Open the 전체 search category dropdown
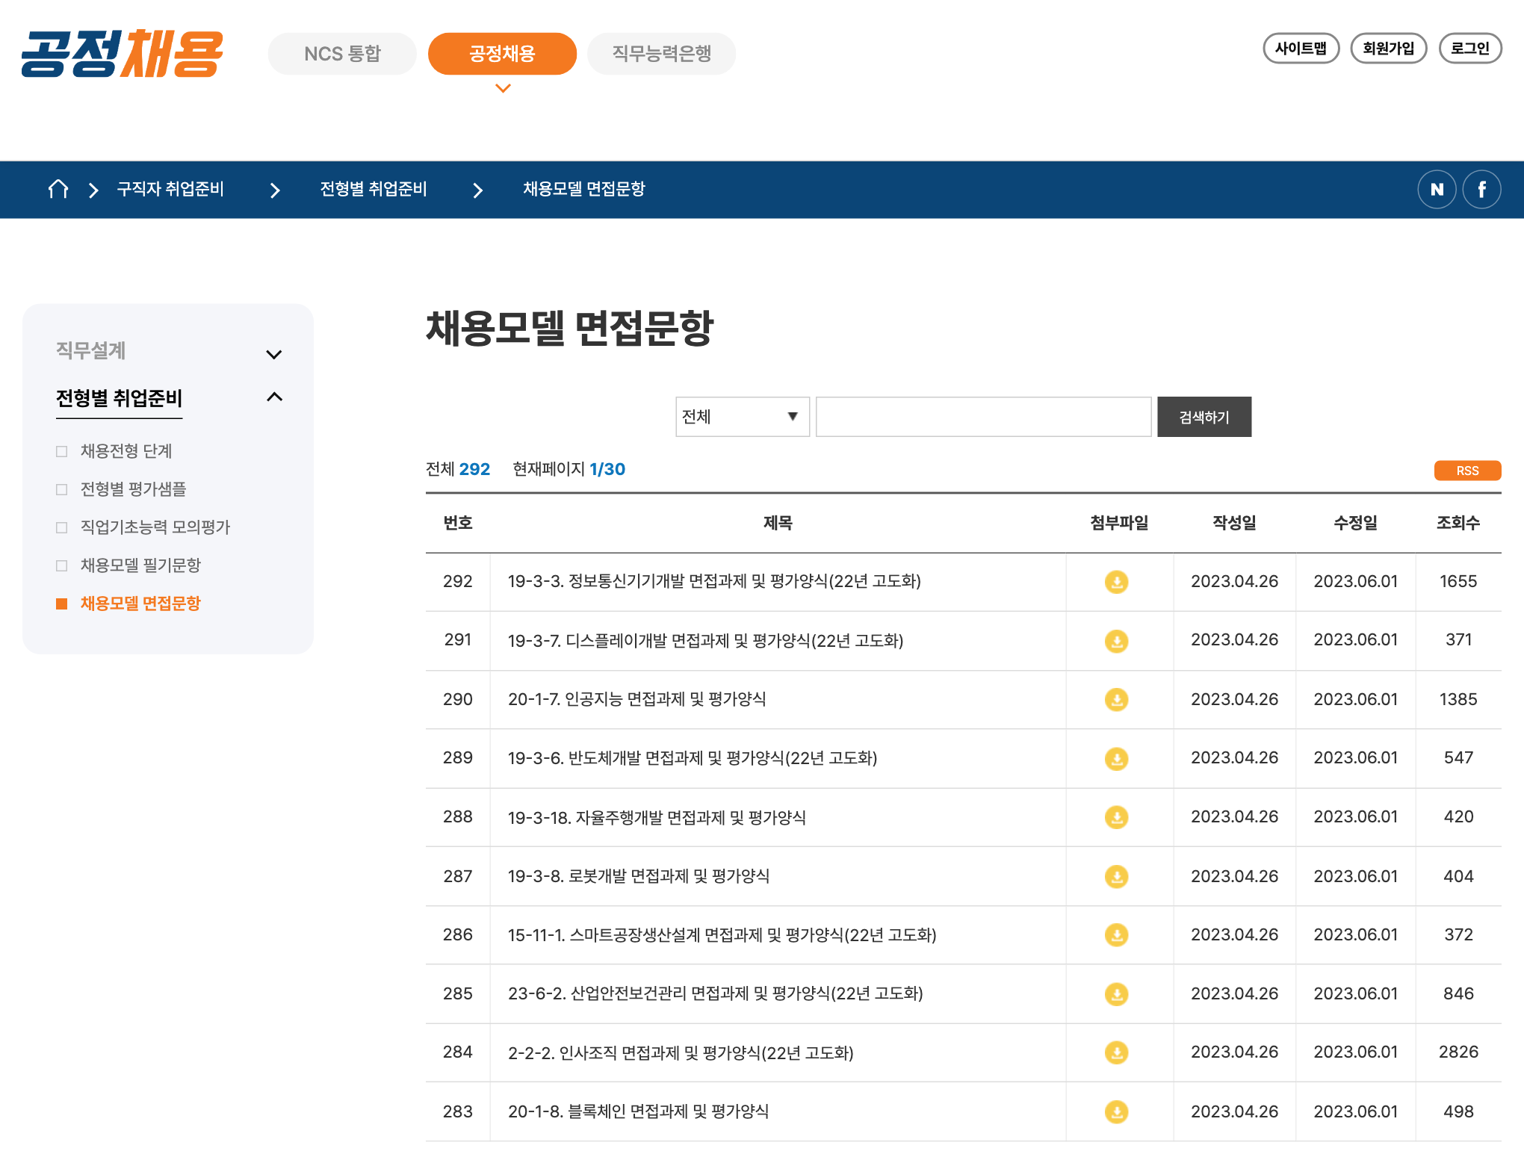Screen dimensions: 1524x1163 (743, 417)
